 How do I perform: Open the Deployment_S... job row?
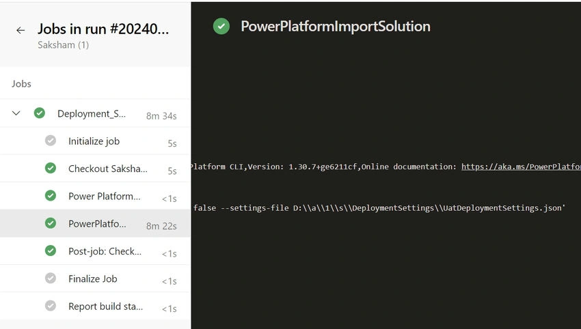pyautogui.click(x=95, y=113)
